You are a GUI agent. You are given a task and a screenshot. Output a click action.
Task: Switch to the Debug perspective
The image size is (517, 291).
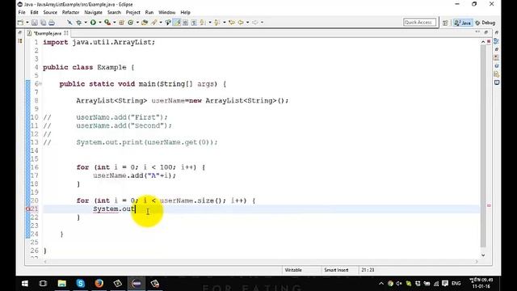click(x=485, y=23)
